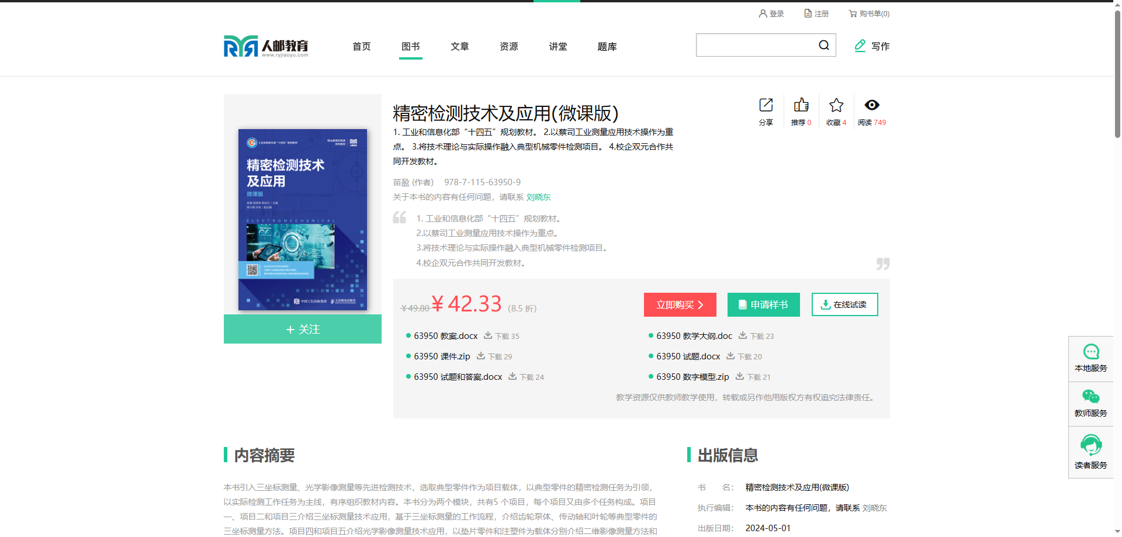This screenshot has width=1122, height=537.
Task: Click the 在线试读 read online button
Action: click(845, 304)
